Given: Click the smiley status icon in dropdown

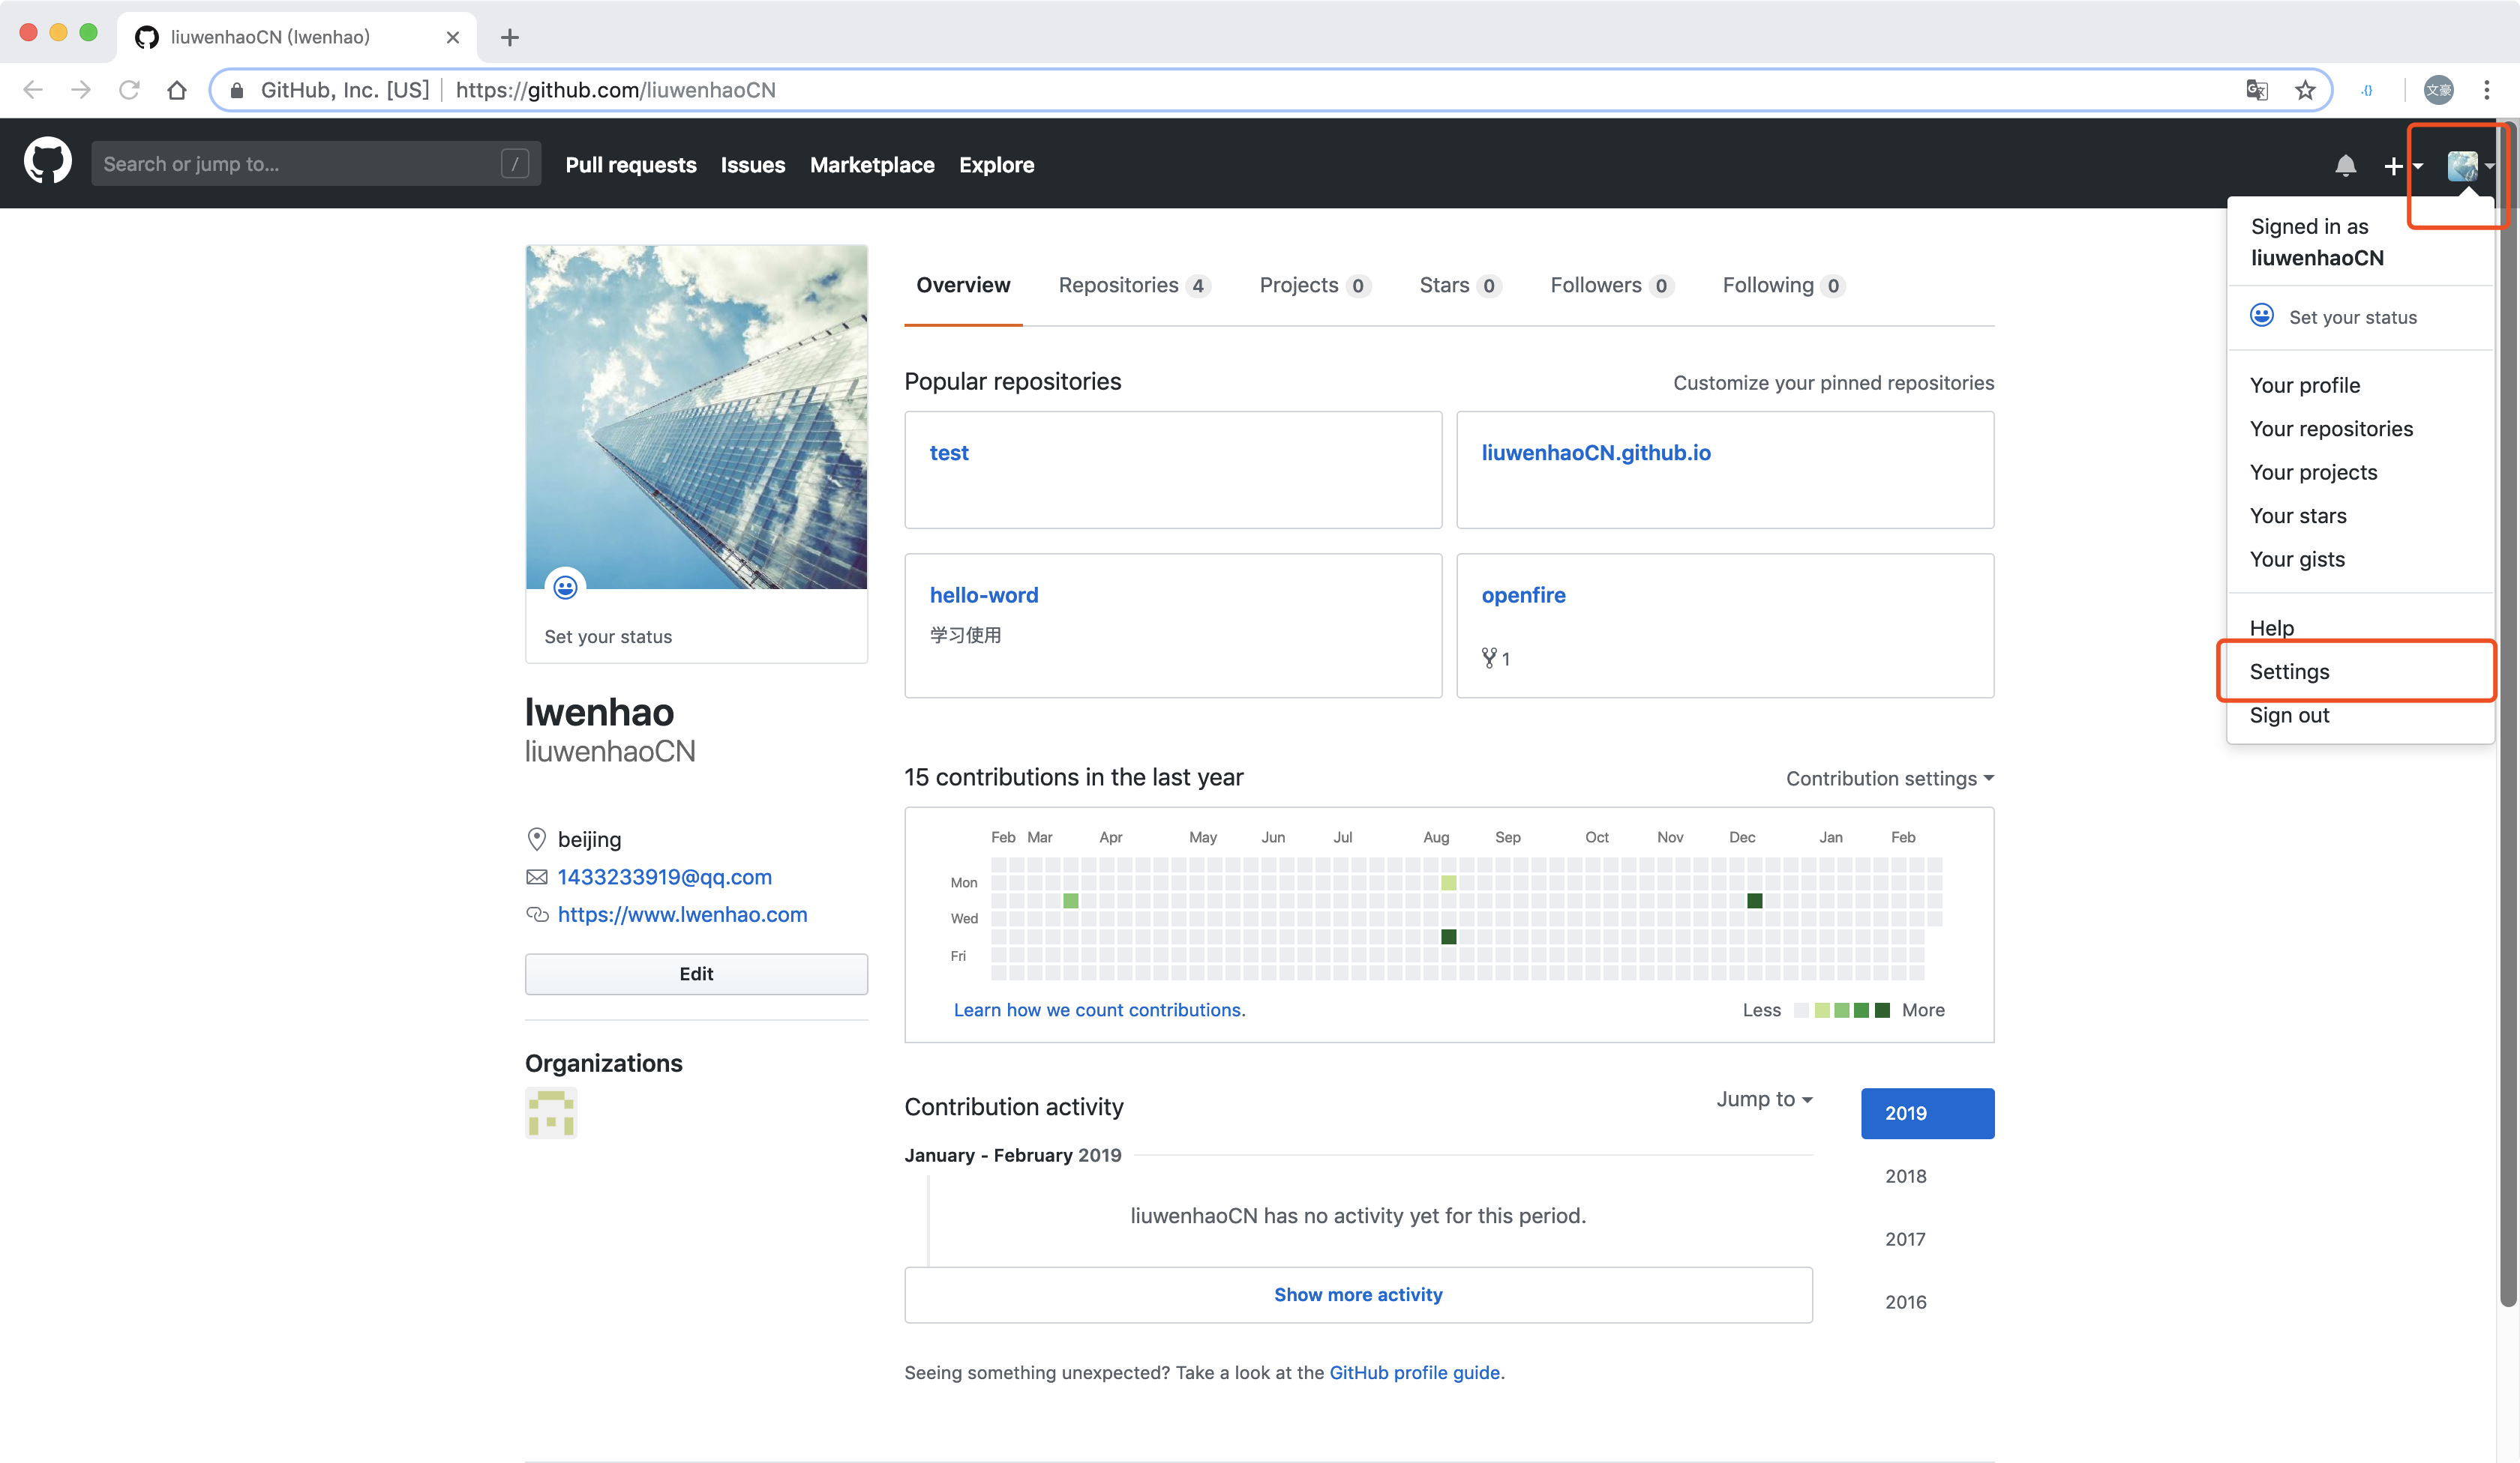Looking at the screenshot, I should (x=2262, y=315).
